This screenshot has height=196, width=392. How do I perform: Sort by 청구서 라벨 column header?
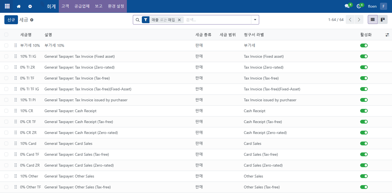[x=254, y=35]
